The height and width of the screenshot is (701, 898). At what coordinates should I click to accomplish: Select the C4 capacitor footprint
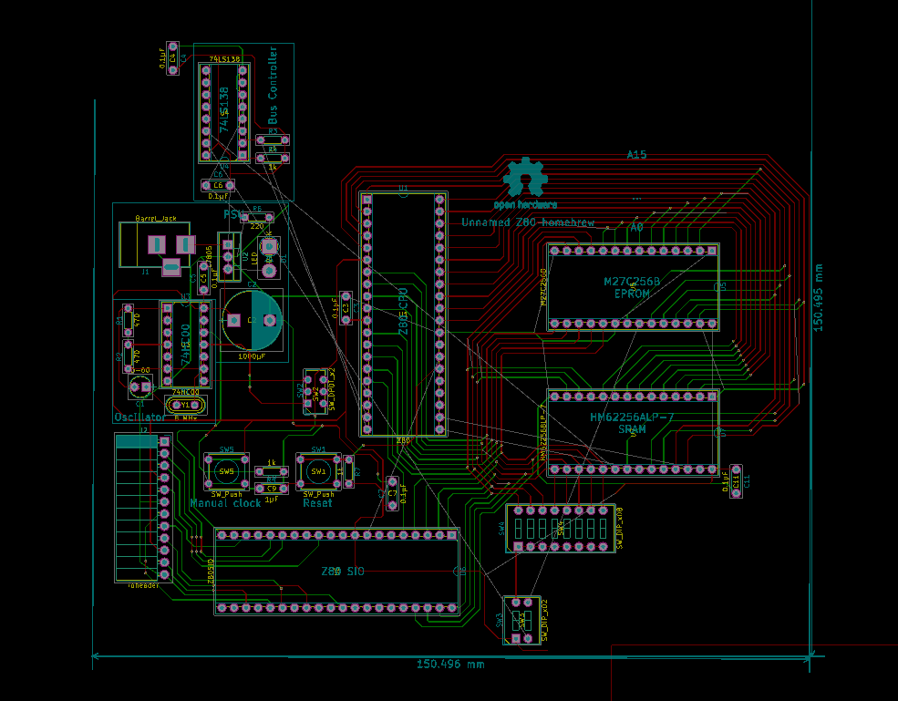pos(172,57)
